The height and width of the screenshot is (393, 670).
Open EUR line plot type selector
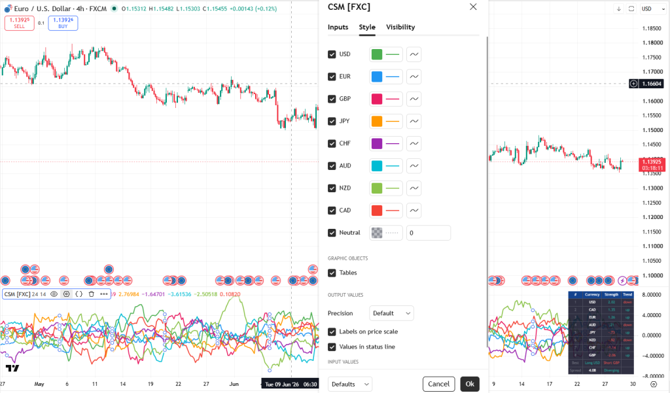pos(414,77)
